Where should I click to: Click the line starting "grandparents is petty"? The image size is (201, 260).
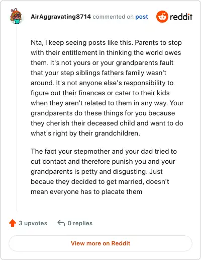[96, 171]
